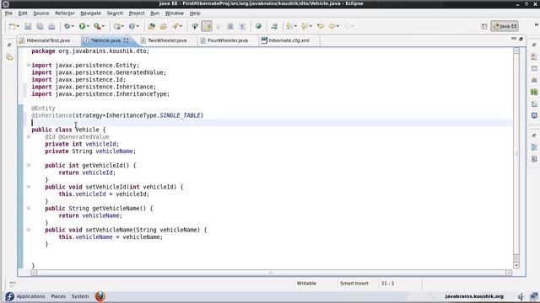The height and width of the screenshot is (303, 540).
Task: Open the Source menu
Action: (41, 13)
